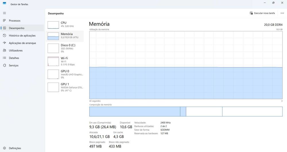Select the Memória performance item
Image resolution: width=287 pixels, height=152 pixels.
(65, 36)
